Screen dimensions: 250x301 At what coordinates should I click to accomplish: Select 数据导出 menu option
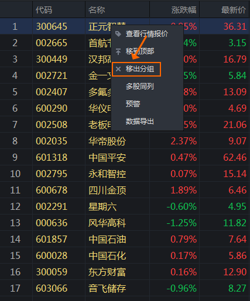[139, 122]
